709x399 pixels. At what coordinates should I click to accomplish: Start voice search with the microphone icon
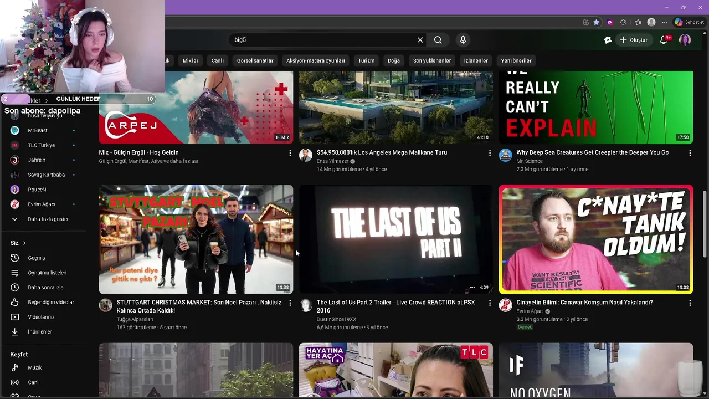(x=463, y=40)
